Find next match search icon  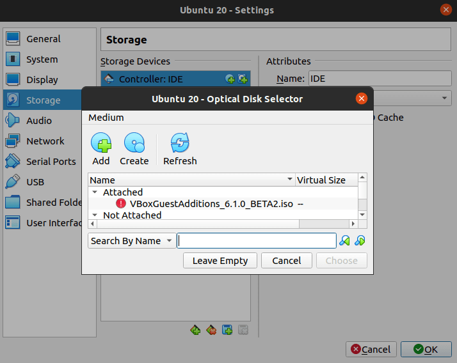click(x=360, y=241)
